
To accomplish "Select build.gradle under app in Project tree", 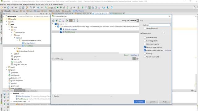I will 18,62.
